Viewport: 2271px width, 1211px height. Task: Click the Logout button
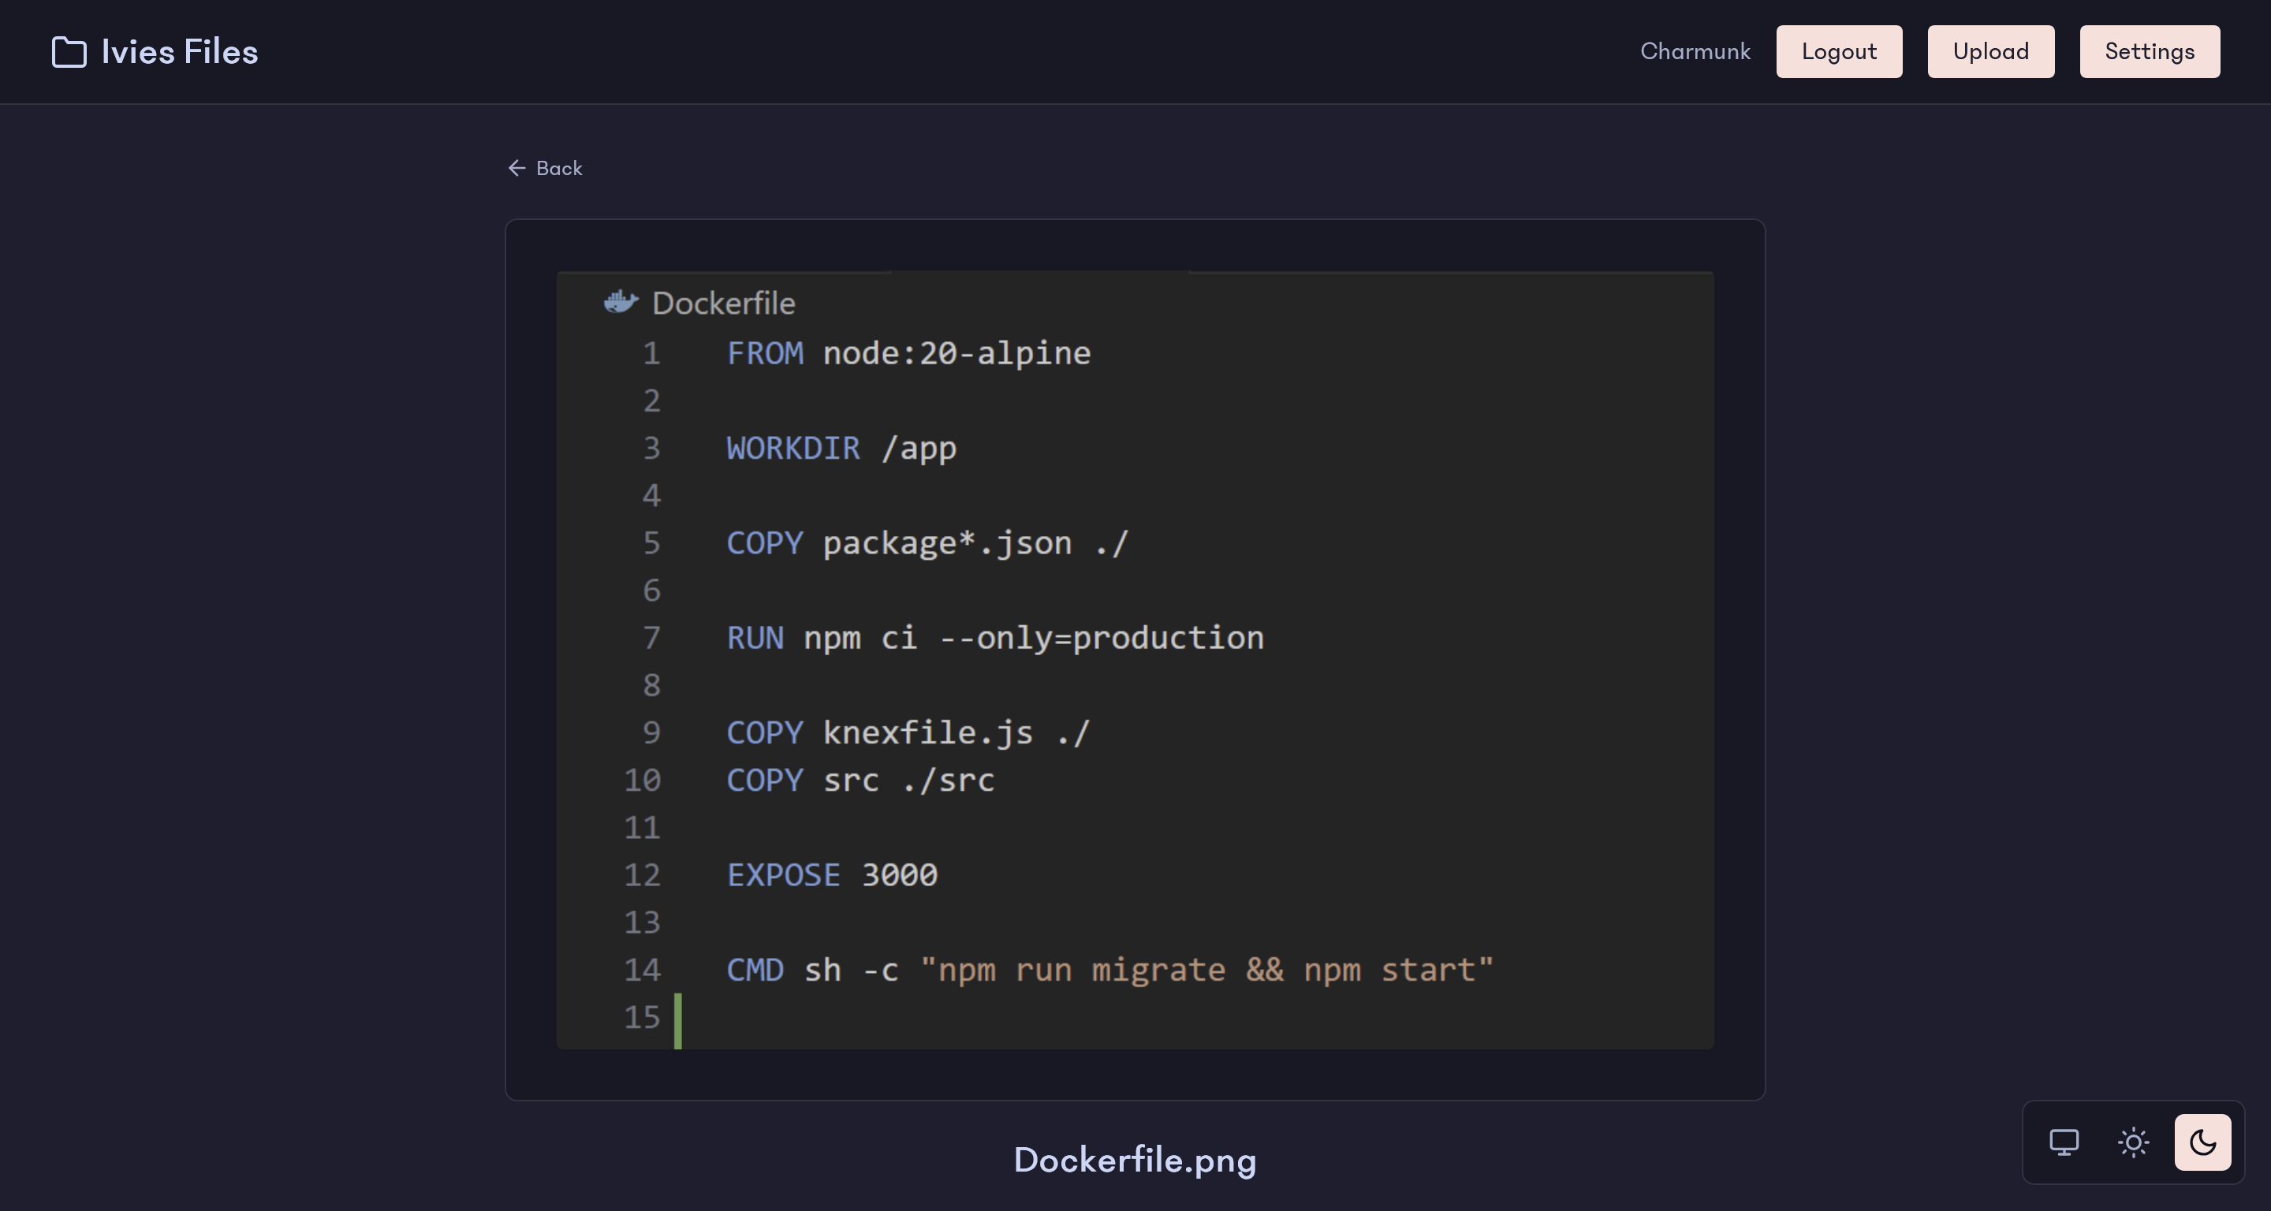click(x=1838, y=51)
